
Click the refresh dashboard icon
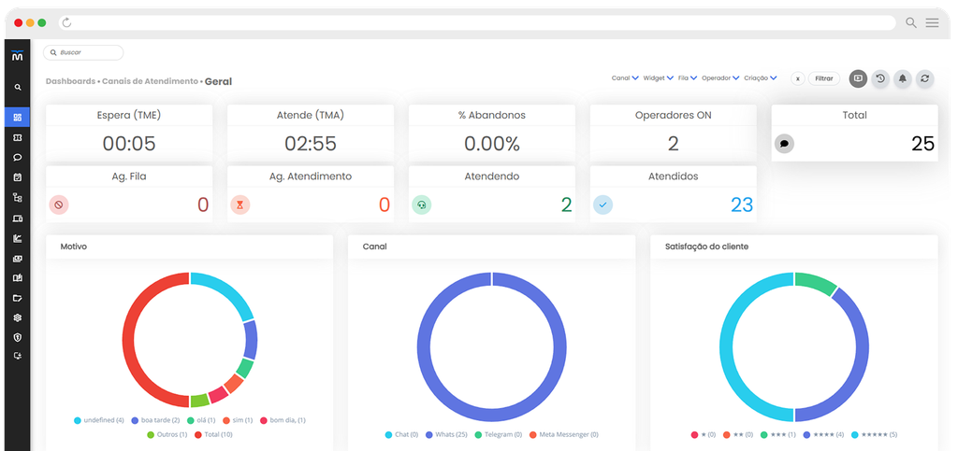point(924,78)
